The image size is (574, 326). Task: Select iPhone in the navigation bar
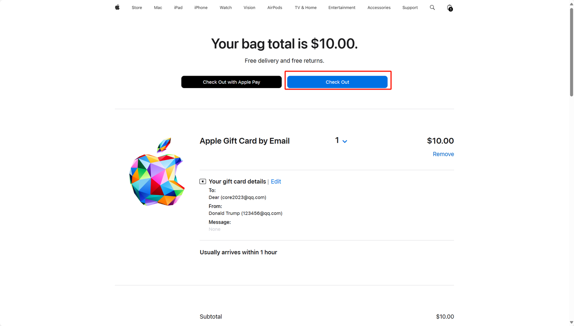(201, 8)
